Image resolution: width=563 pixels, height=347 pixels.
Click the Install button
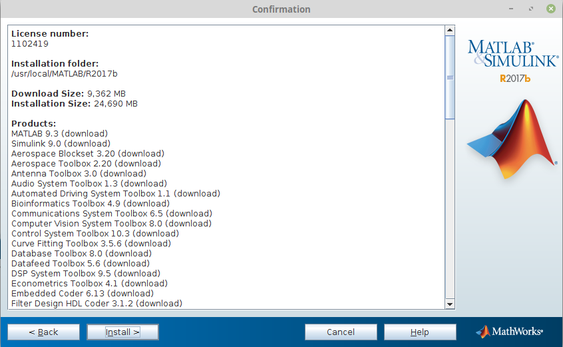[122, 332]
